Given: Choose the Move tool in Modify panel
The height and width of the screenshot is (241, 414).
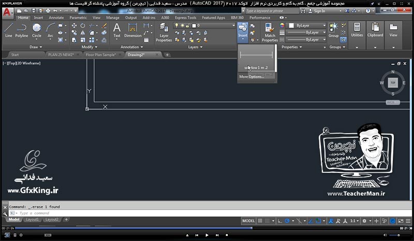Looking at the screenshot, I should (74, 26).
